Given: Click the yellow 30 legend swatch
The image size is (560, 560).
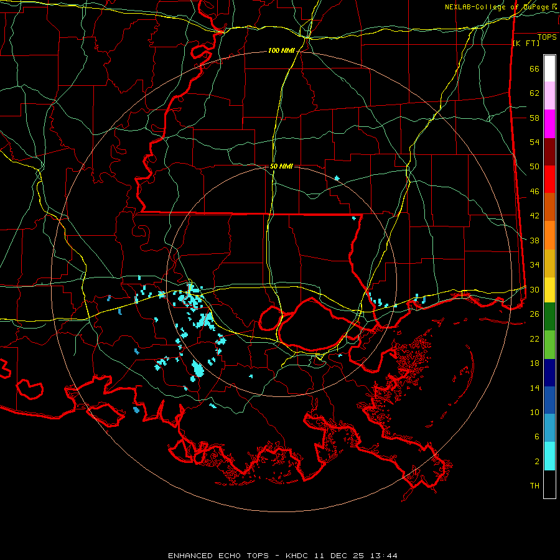Looking at the screenshot, I should [549, 290].
